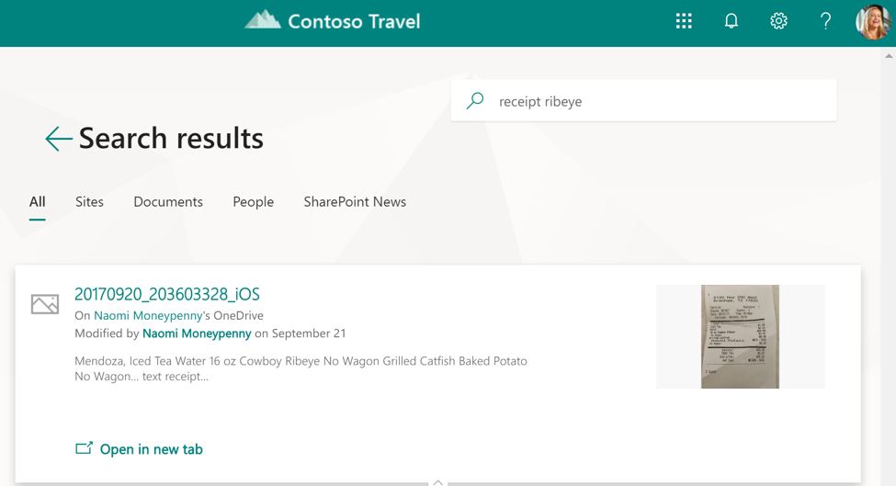896x486 pixels.
Task: Open the settings gear
Action: (778, 21)
